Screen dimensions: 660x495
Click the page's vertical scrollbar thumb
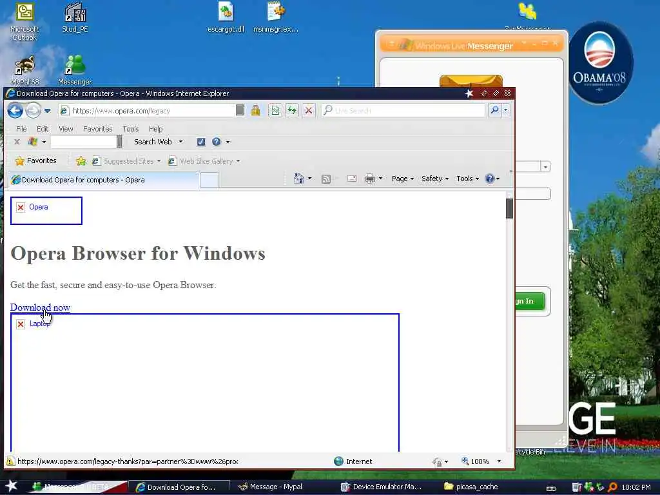(509, 208)
